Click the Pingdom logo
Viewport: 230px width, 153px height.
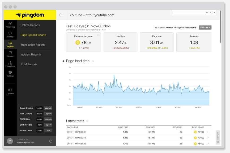[x=30, y=15]
